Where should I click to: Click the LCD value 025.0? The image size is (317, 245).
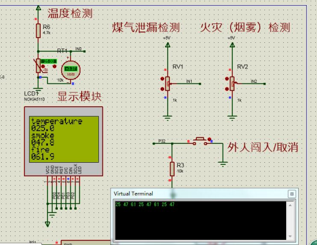43,128
